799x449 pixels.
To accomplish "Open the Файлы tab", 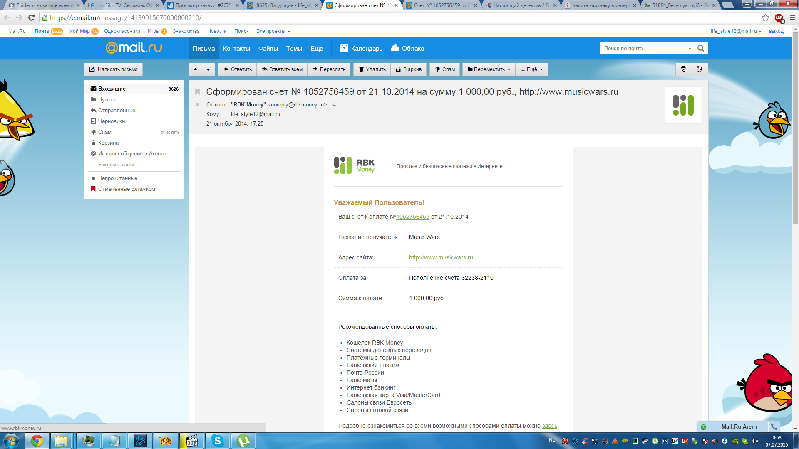I will [x=268, y=48].
